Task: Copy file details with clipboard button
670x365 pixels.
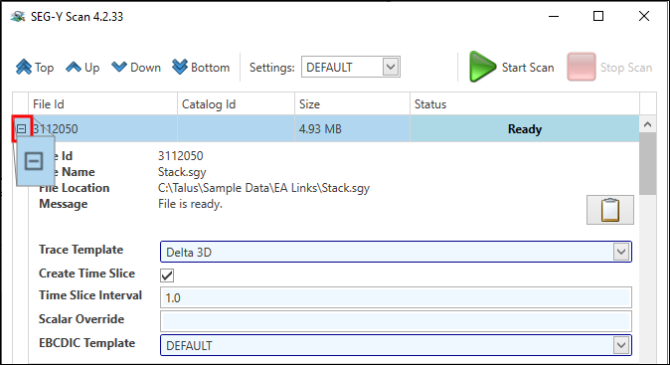Action: pos(609,210)
